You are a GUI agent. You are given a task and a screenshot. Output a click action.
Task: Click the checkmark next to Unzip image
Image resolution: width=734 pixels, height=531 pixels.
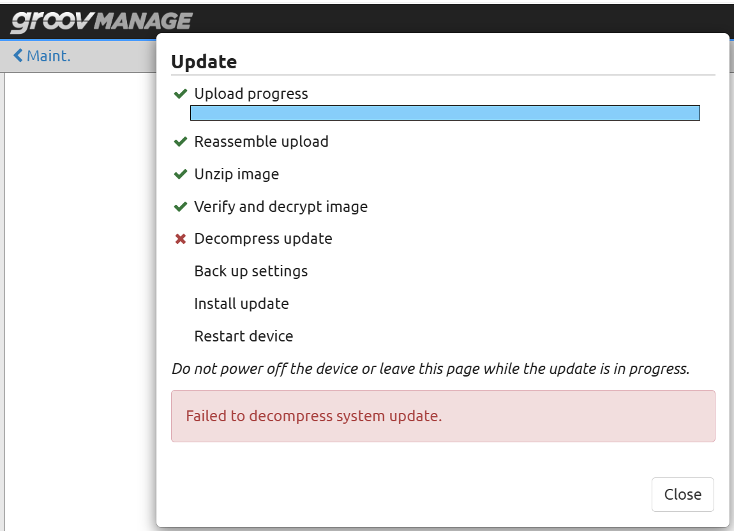tap(181, 174)
